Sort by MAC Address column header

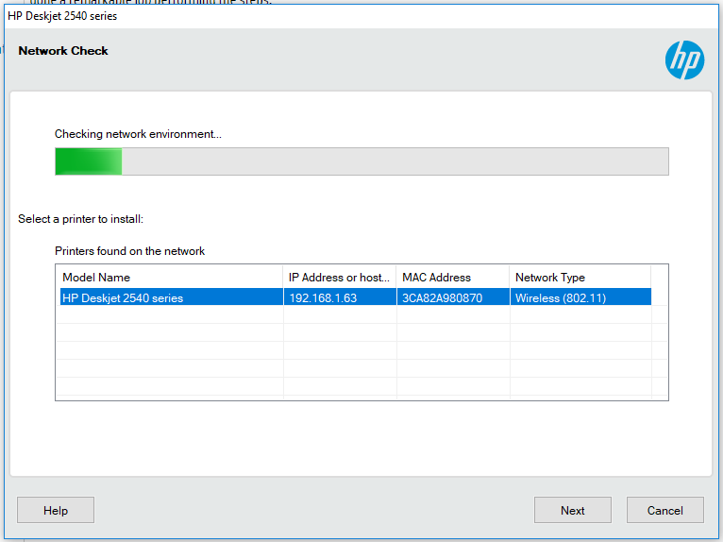pyautogui.click(x=453, y=278)
